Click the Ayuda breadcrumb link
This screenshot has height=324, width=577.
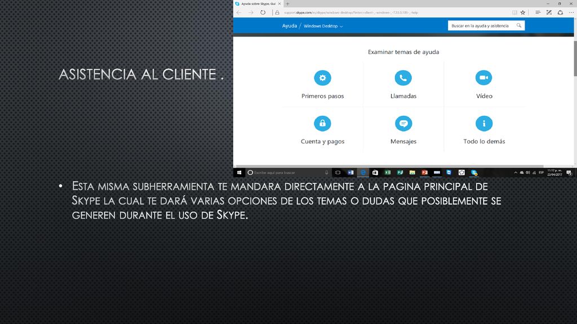[289, 26]
